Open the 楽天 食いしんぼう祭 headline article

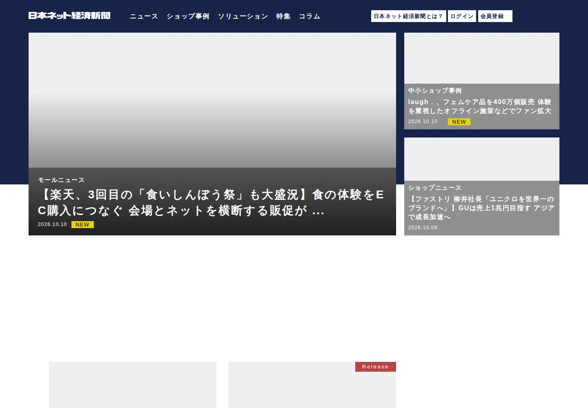[x=212, y=203]
